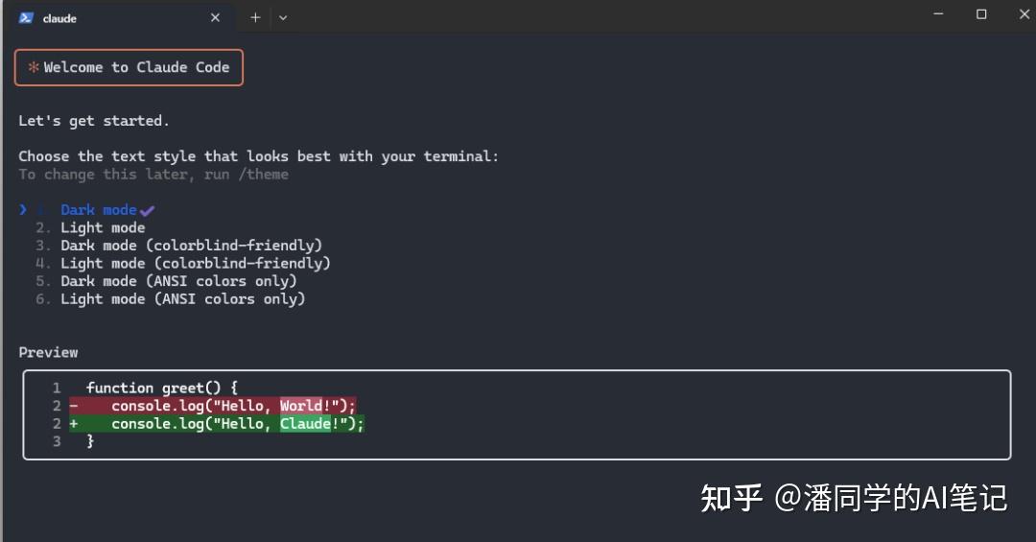The width and height of the screenshot is (1036, 542).
Task: Expand the new tab profile dropdown
Action: (x=283, y=17)
